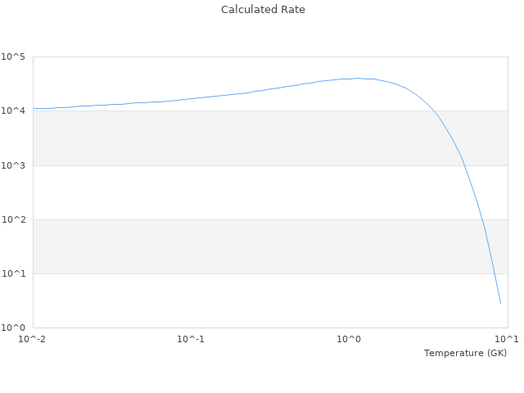Click the 10^2 y-axis tick label
This screenshot has height=393, width=524.
coord(13,219)
